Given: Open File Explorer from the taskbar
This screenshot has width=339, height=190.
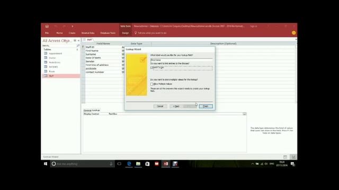Looking at the screenshot, I should click(138, 164).
